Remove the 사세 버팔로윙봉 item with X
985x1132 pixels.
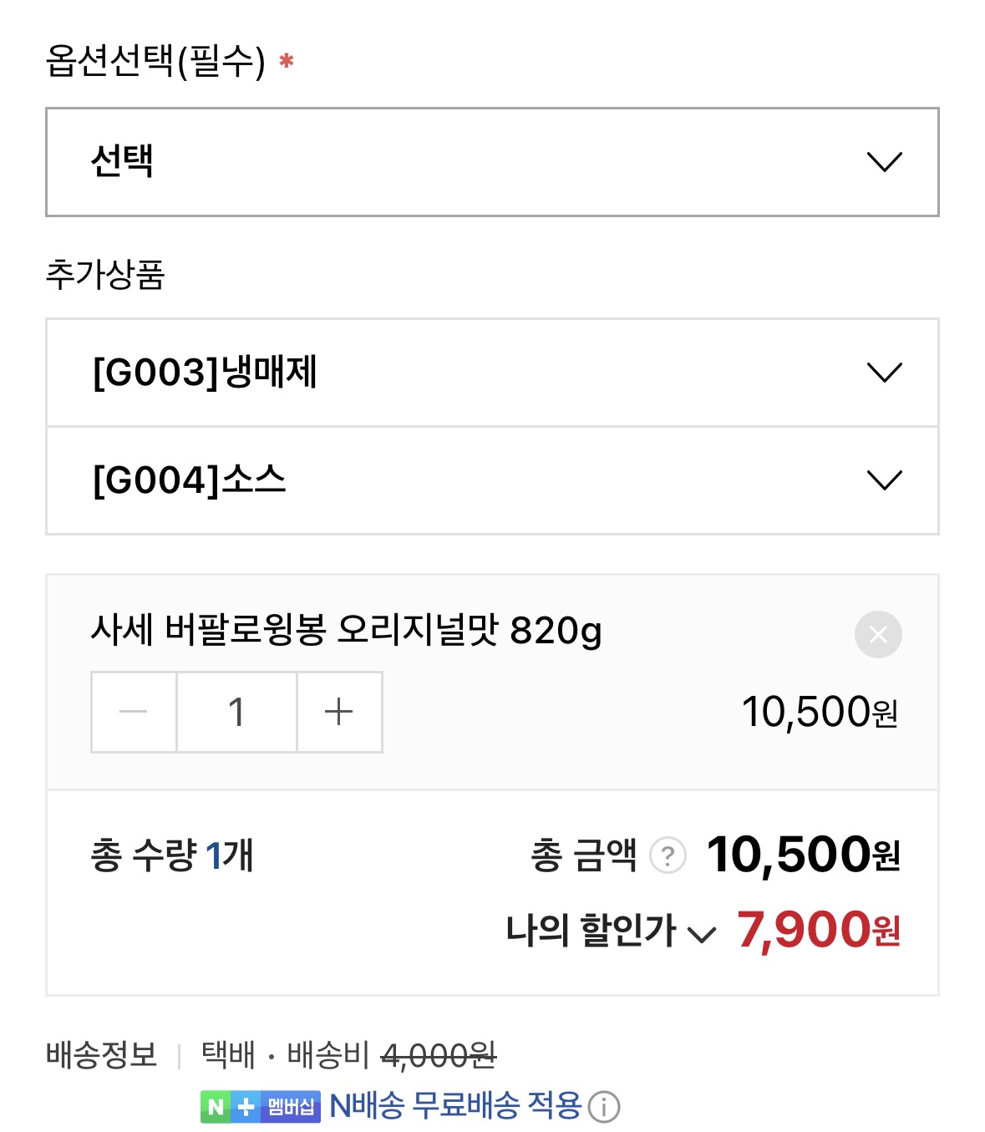[x=877, y=635]
